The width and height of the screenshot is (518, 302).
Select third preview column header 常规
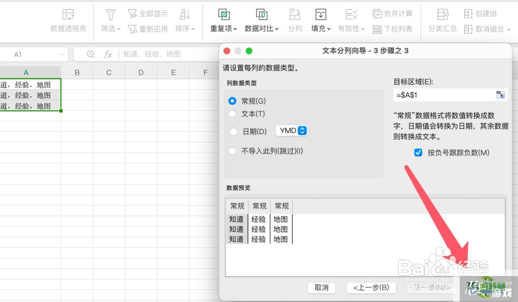[282, 206]
